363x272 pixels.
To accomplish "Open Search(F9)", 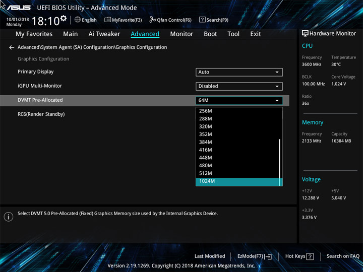I will coord(214,20).
